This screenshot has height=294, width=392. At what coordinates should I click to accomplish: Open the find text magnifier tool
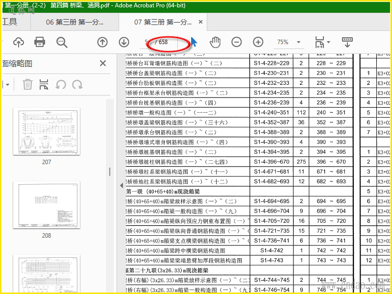(x=62, y=42)
